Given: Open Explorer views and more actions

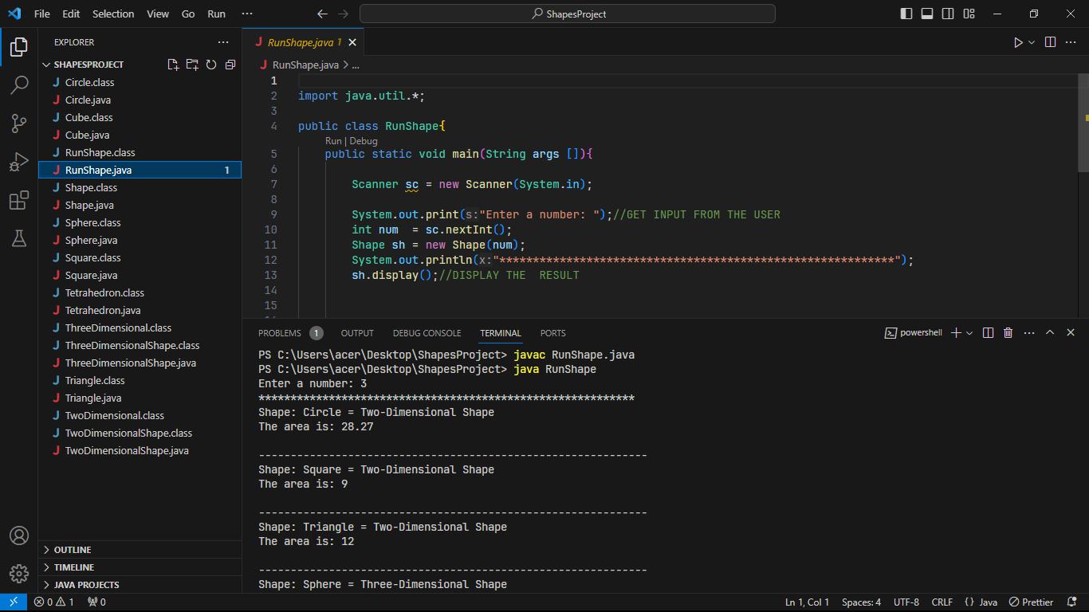Looking at the screenshot, I should click(x=223, y=42).
